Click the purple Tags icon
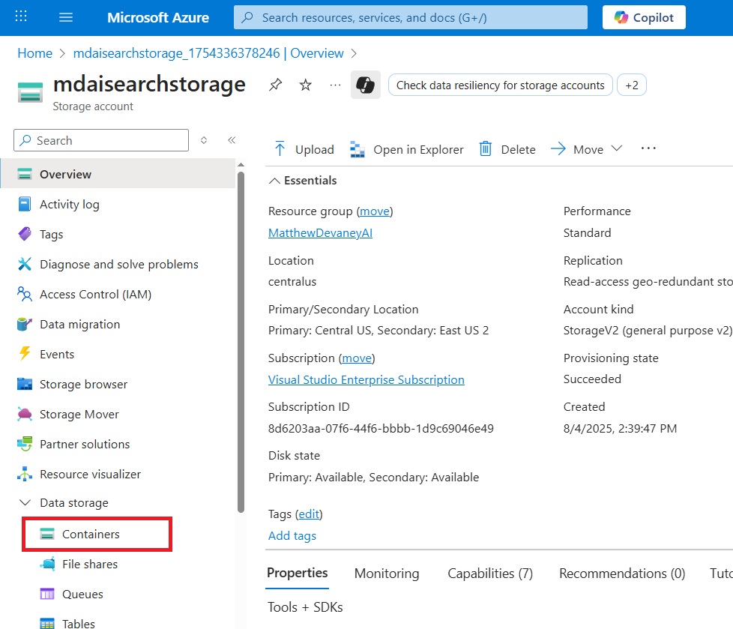This screenshot has width=733, height=629. click(24, 234)
